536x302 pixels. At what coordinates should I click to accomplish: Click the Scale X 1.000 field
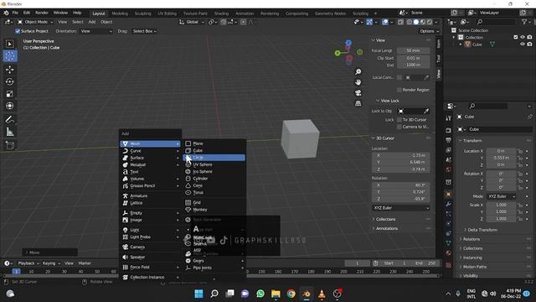pos(501,205)
